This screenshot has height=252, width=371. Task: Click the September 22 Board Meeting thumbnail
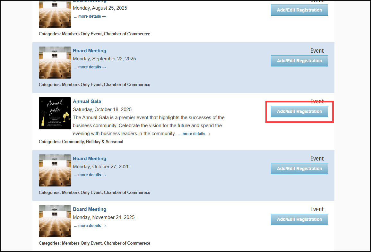55,63
